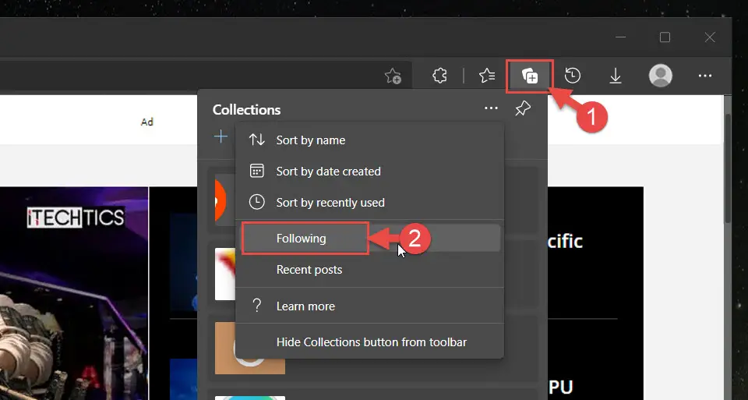Viewport: 748px width, 400px height.
Task: Open Learn more help entry
Action: 369,306
